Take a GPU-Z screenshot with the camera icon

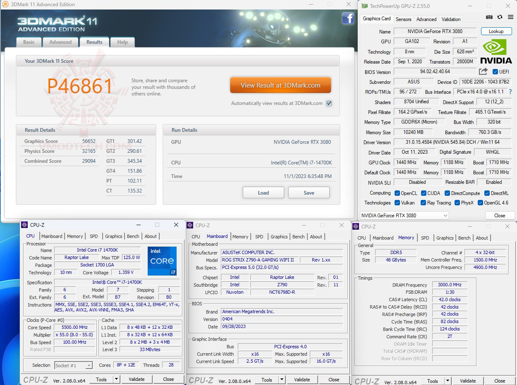click(489, 17)
